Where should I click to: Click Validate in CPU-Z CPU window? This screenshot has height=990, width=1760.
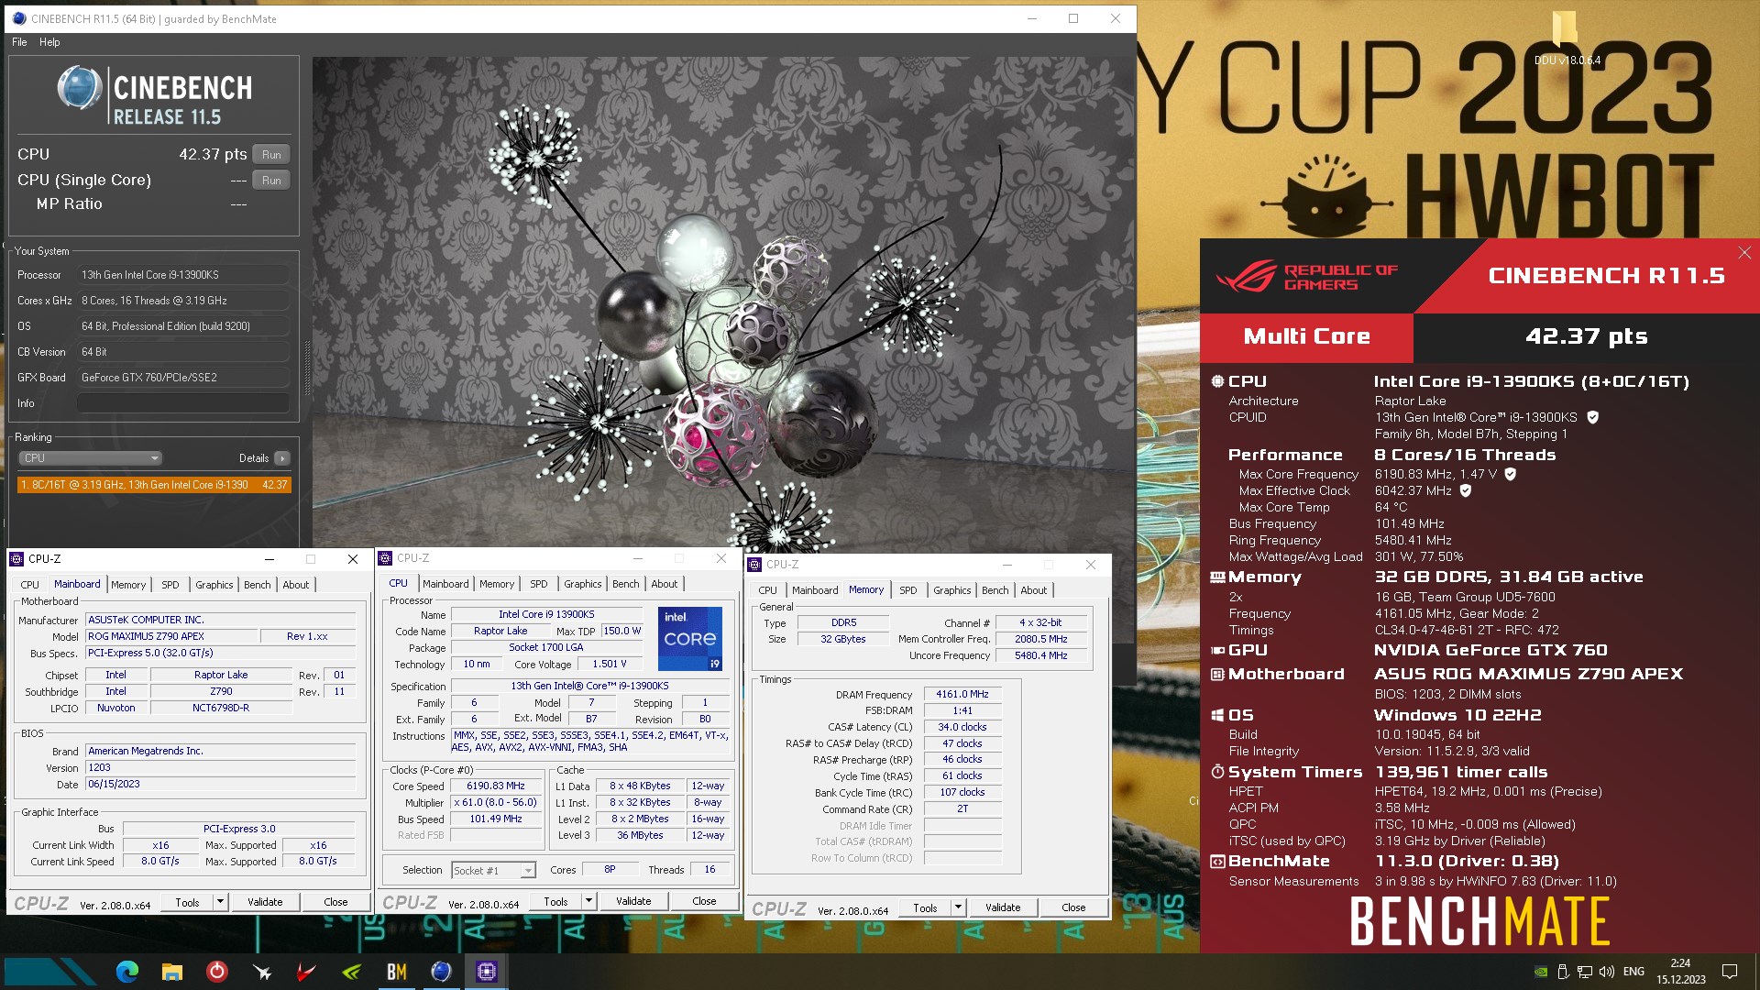633,901
